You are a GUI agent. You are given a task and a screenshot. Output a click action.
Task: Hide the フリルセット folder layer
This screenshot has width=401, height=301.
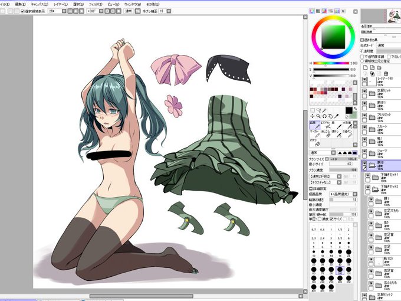tap(364, 115)
